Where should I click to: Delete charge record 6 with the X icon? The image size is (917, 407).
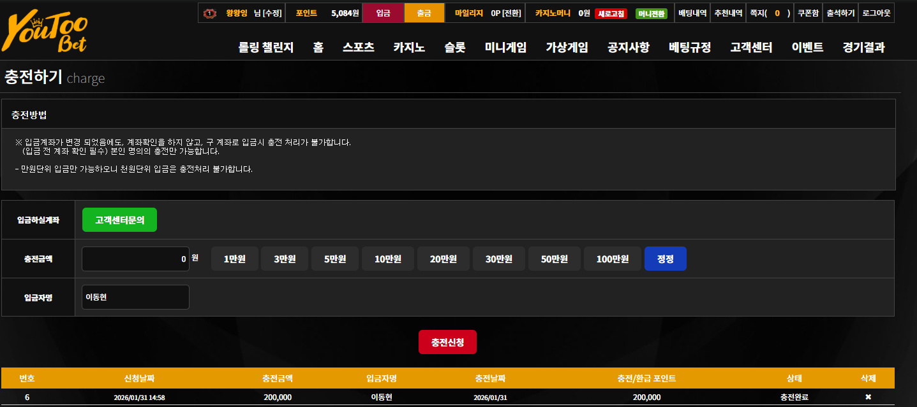point(868,397)
